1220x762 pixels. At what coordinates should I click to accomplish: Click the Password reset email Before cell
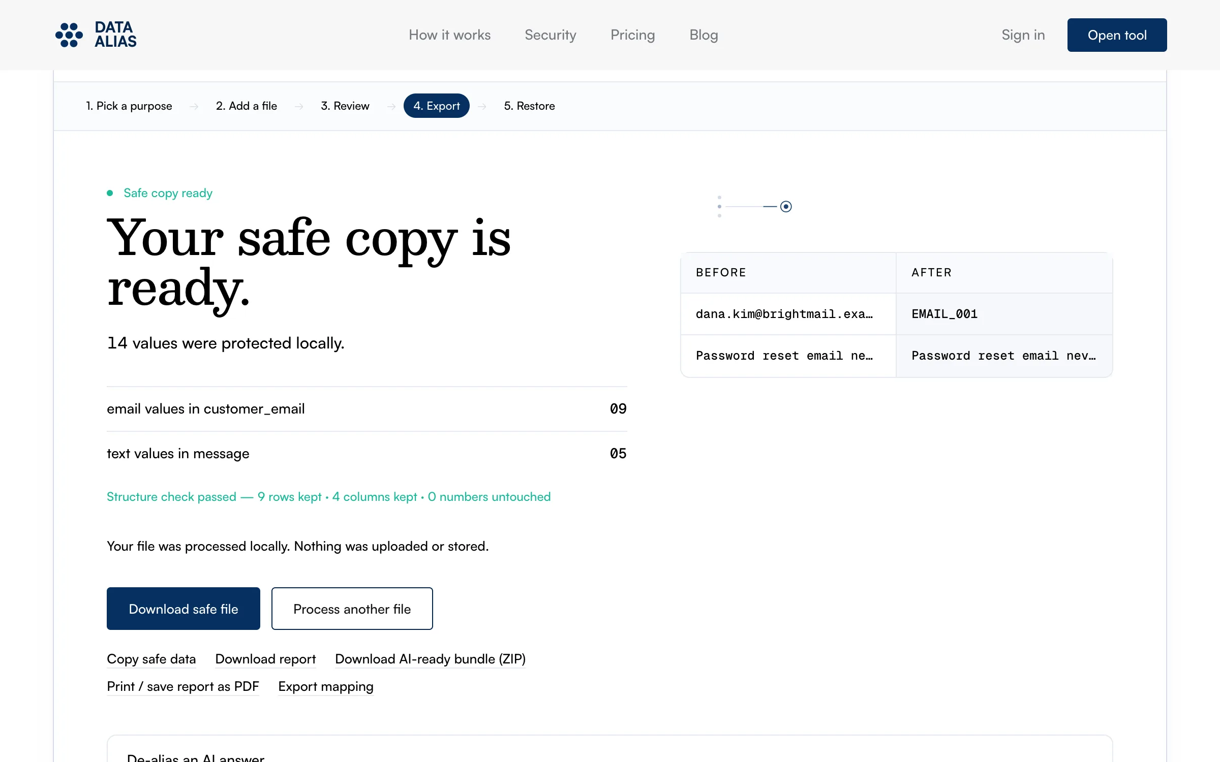click(x=788, y=356)
